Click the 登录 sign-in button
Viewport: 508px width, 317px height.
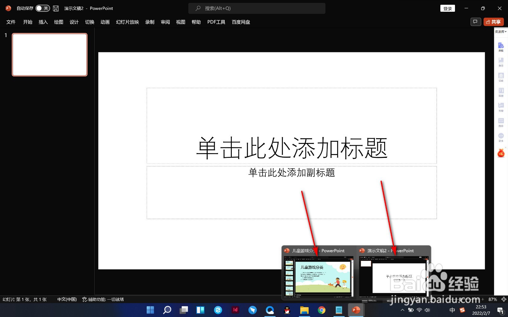[x=447, y=8]
